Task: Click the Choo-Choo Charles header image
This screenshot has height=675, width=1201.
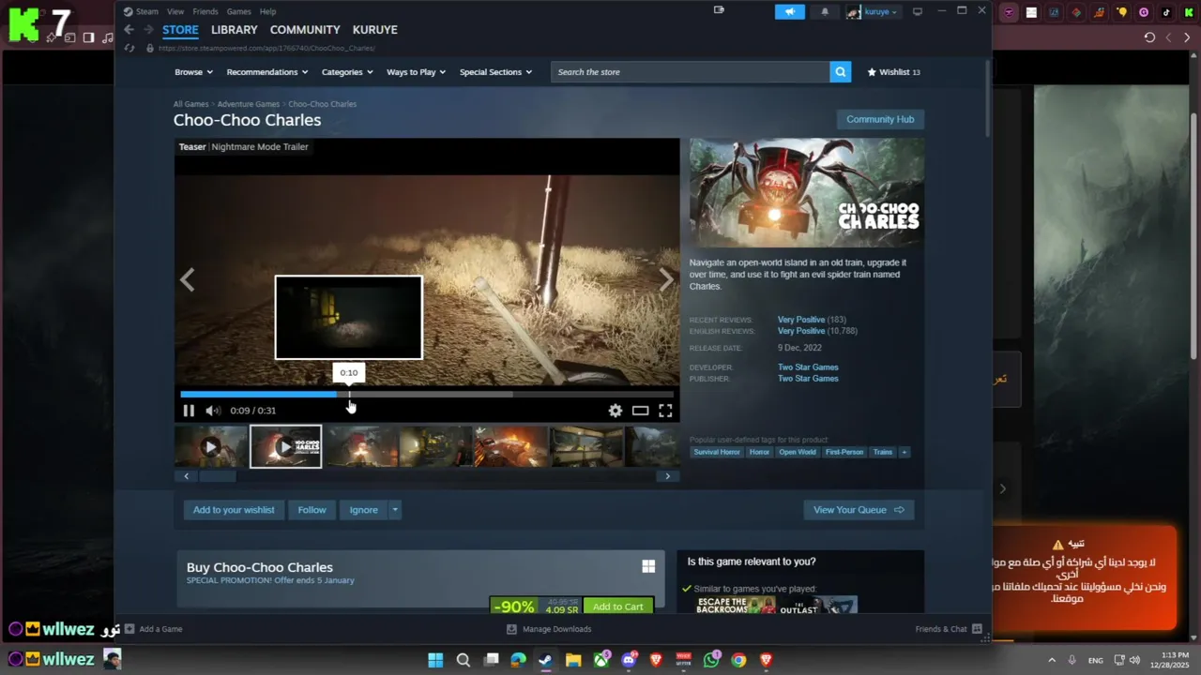Action: pos(807,193)
